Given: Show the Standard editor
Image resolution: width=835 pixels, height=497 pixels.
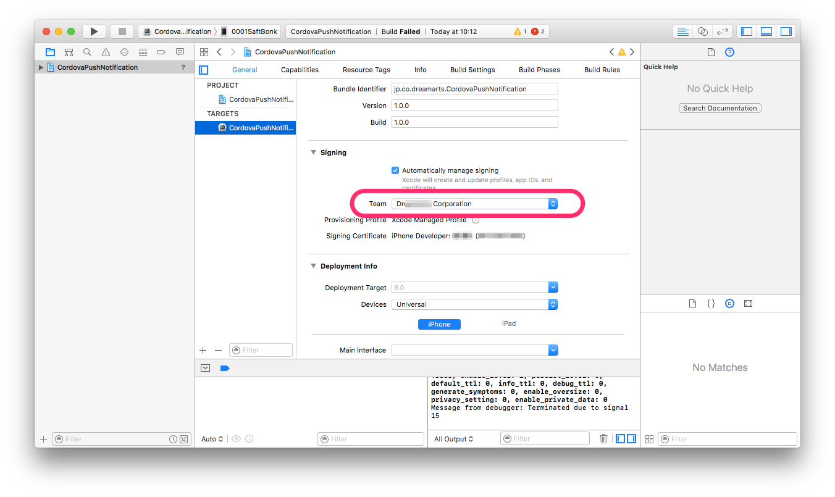Looking at the screenshot, I should pyautogui.click(x=682, y=31).
